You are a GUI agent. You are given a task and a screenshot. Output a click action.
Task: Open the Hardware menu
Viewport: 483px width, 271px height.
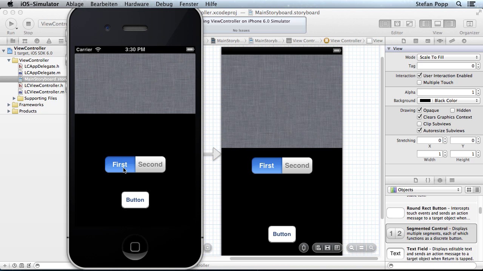point(136,4)
